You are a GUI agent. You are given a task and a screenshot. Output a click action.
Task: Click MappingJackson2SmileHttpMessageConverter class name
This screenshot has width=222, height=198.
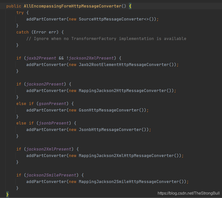tap(129, 181)
